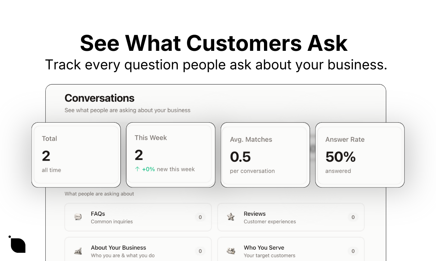Open the Reviews Customer experiences category
436x261 pixels.
[x=291, y=217]
